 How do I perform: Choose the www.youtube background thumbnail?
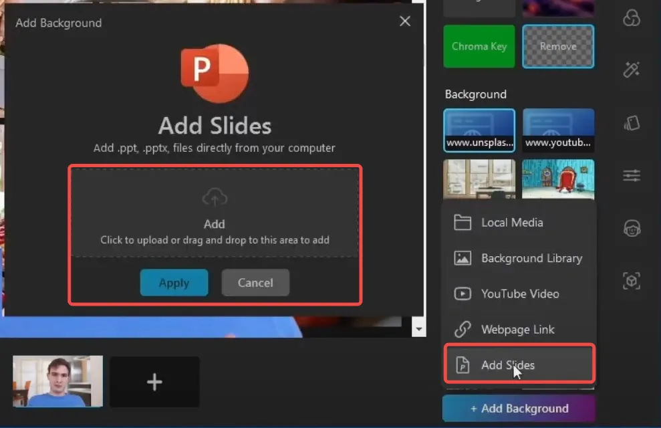tap(558, 130)
